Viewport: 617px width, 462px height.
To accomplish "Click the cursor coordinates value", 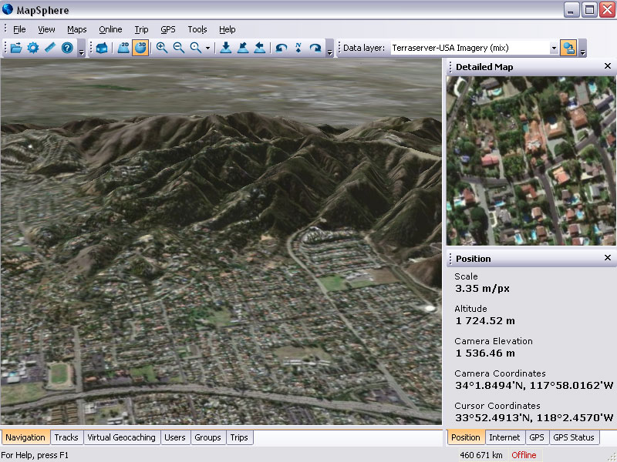I will (x=534, y=417).
